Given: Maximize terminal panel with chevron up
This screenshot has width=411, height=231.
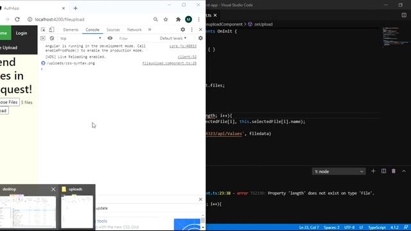Looking at the screenshot, I should pos(404,171).
